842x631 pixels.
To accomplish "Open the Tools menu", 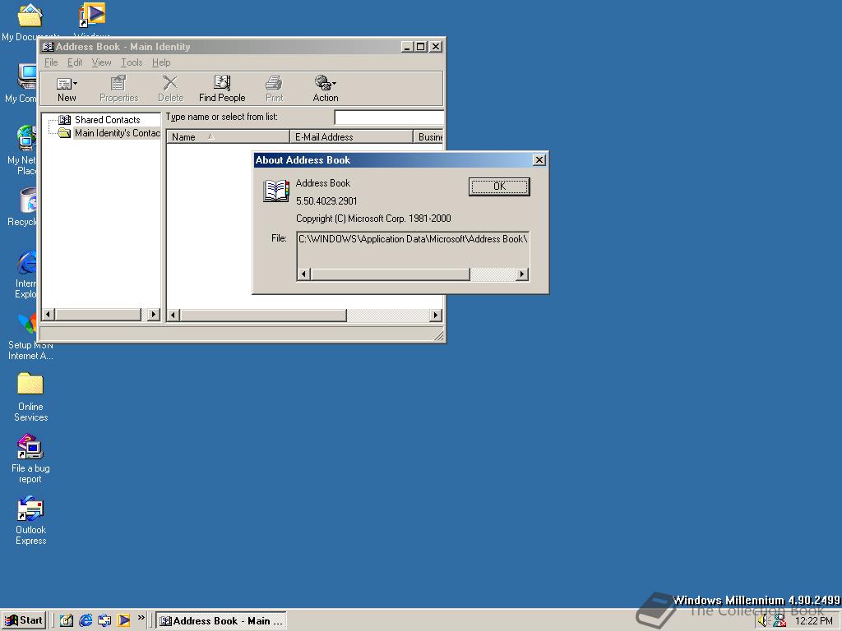I will click(132, 62).
